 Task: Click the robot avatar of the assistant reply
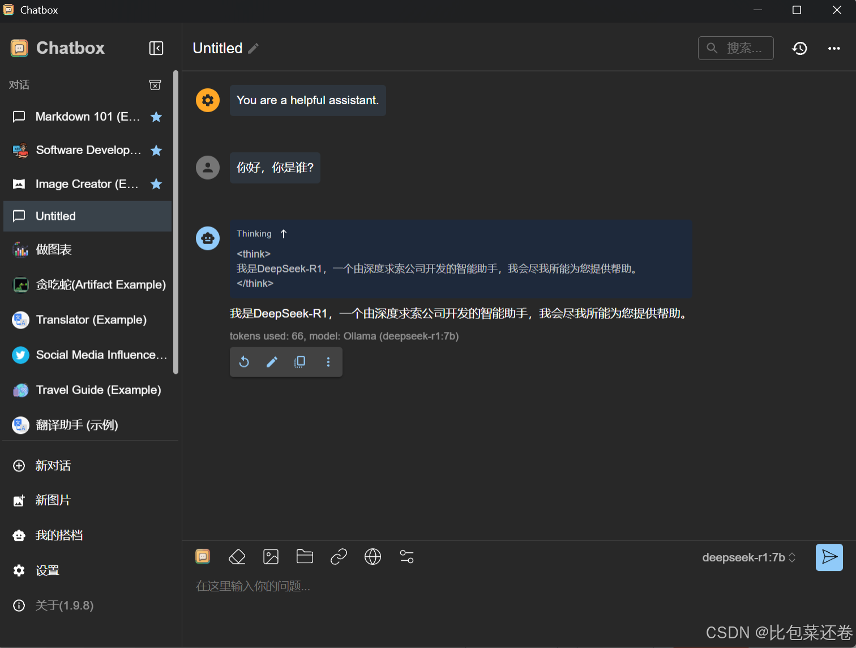208,238
